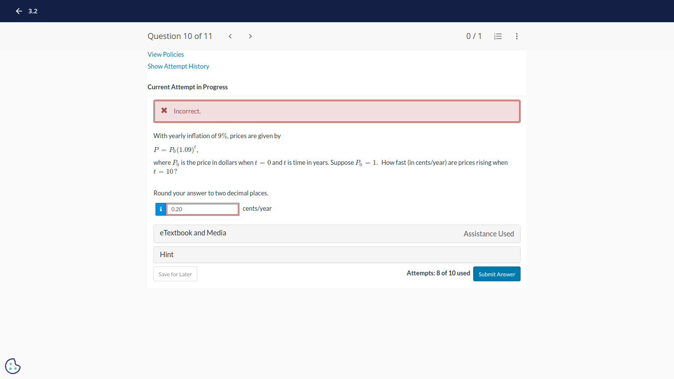Click the blue info icon beside answer field
This screenshot has height=379, width=674.
pyautogui.click(x=161, y=209)
